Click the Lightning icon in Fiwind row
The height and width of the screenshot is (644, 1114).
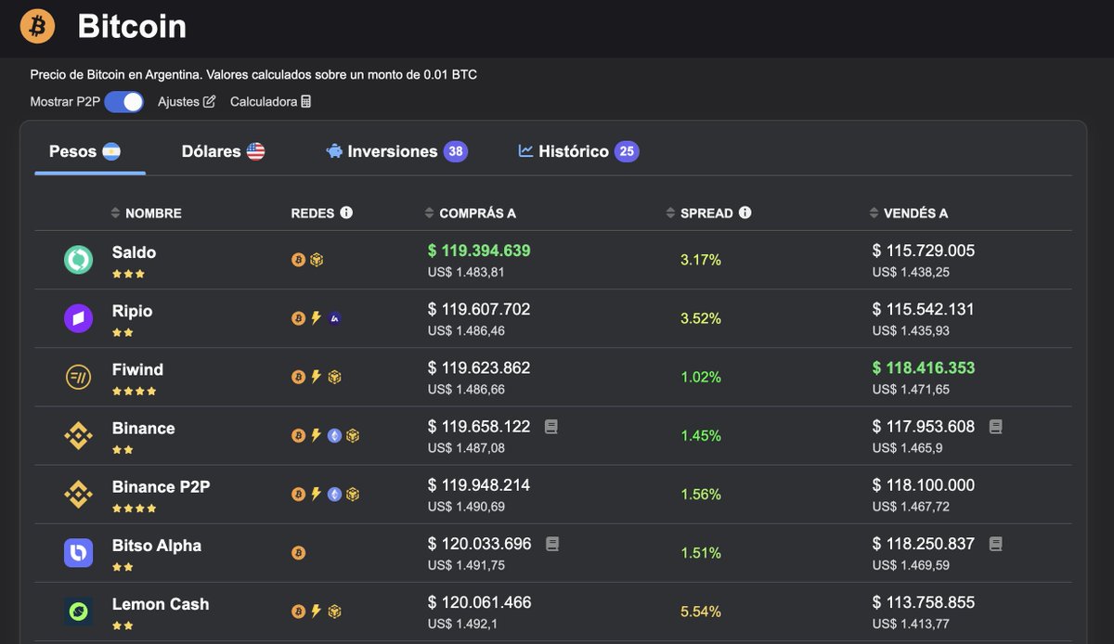coord(316,377)
